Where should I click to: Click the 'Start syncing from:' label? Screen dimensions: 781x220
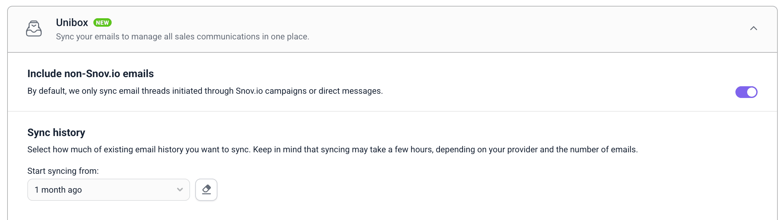[x=63, y=171]
